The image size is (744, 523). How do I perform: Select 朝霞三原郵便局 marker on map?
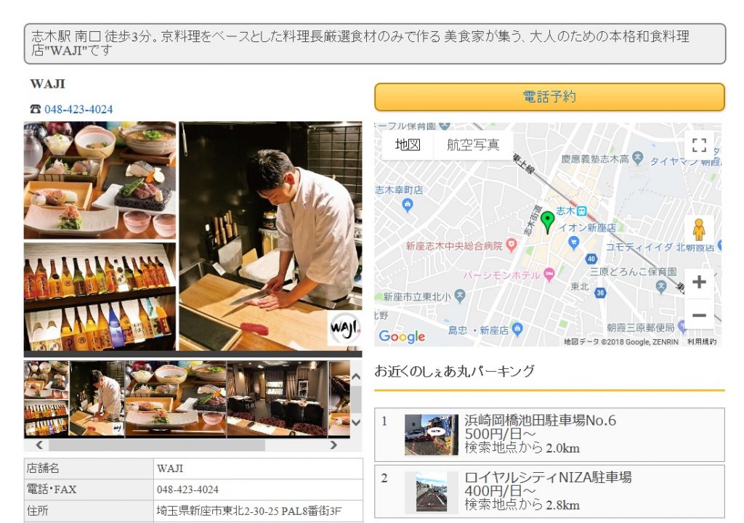coord(682,326)
